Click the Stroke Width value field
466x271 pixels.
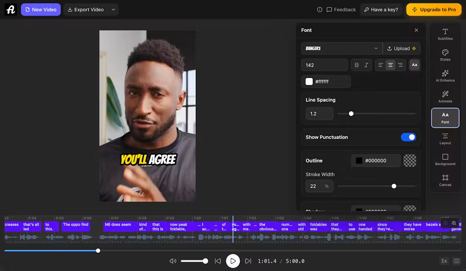[x=319, y=186]
